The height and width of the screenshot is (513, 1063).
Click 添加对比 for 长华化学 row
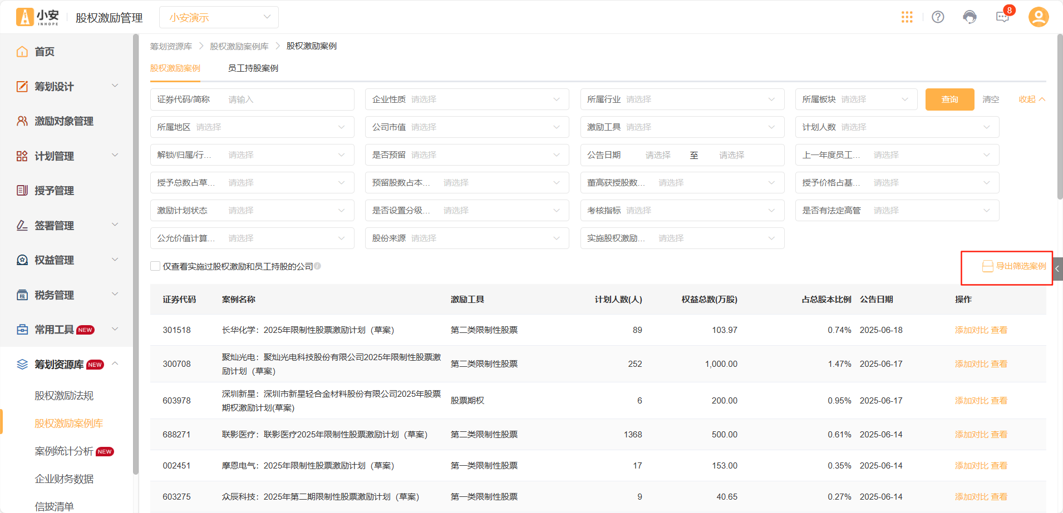[x=972, y=330]
